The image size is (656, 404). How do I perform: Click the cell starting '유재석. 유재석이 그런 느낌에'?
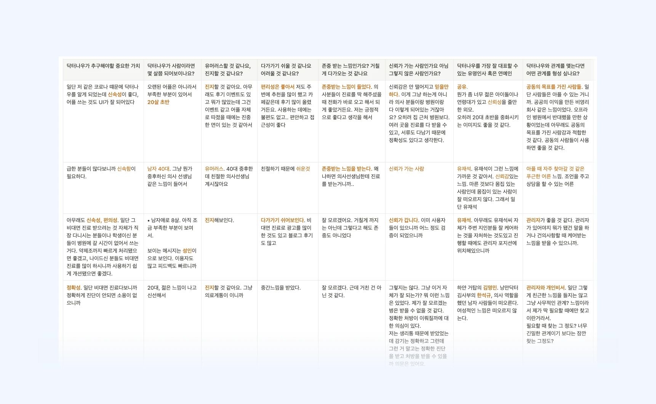[488, 188]
